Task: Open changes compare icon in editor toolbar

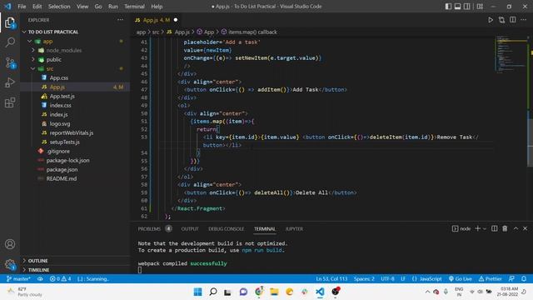Action: click(501, 20)
